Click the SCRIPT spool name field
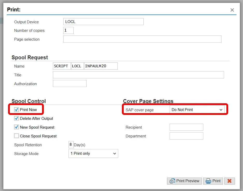 click(x=62, y=66)
